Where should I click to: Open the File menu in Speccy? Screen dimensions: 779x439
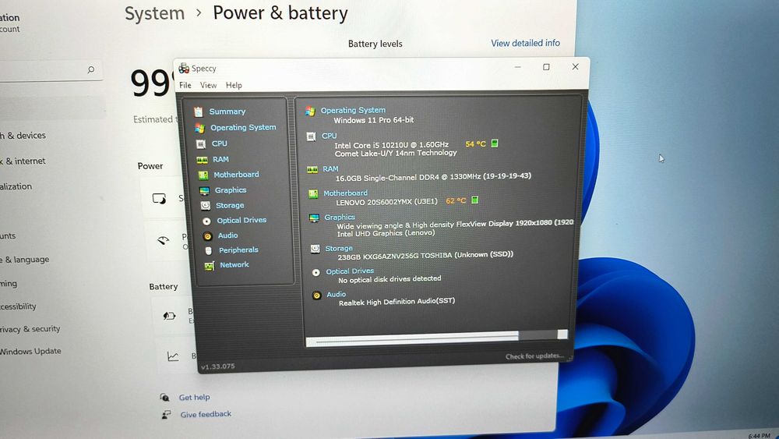click(x=185, y=86)
